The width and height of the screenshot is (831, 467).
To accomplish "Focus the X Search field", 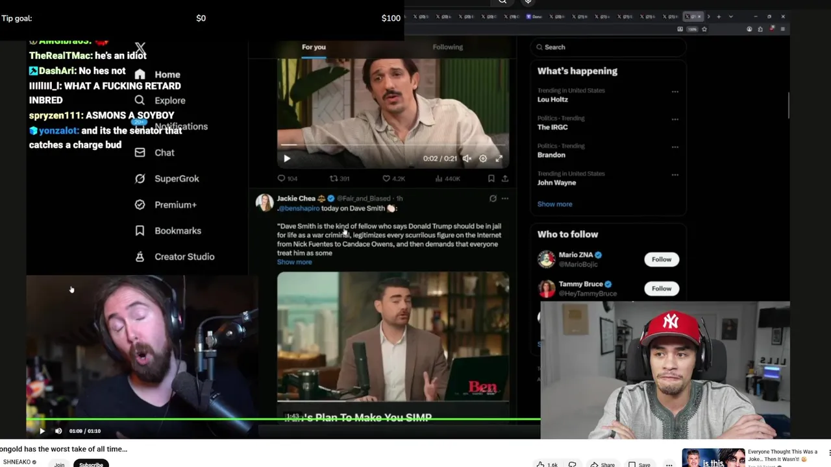I will 608,47.
